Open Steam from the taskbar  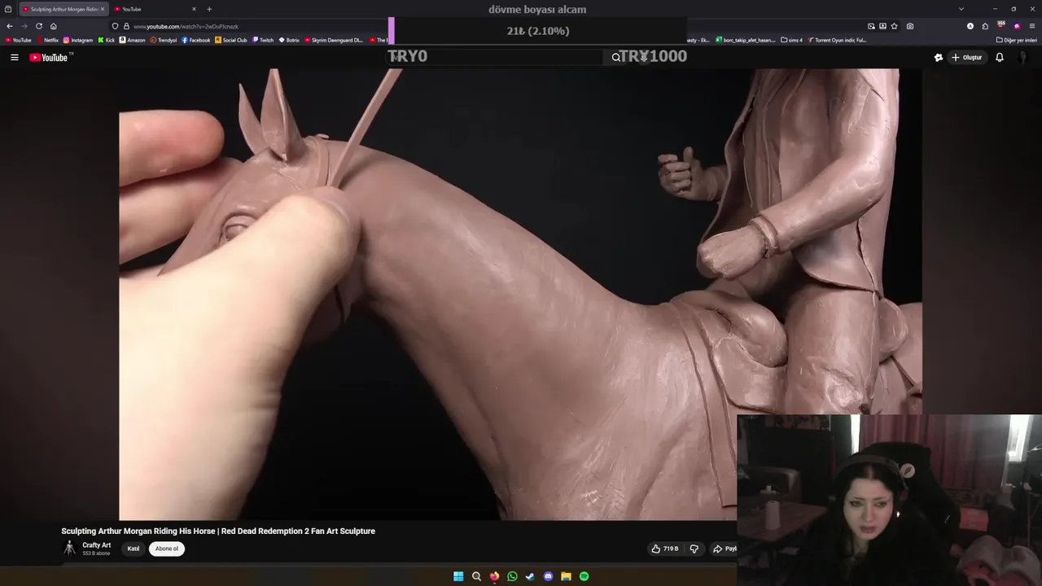(x=530, y=576)
